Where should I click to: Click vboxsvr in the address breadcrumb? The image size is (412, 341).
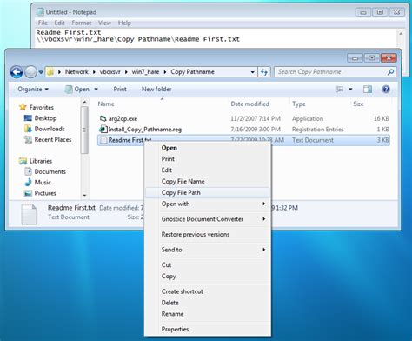[x=110, y=72]
